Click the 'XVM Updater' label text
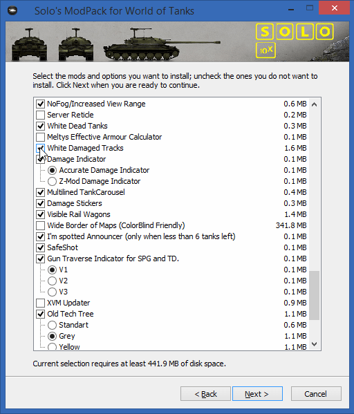This screenshot has width=354, height=414. 68,303
